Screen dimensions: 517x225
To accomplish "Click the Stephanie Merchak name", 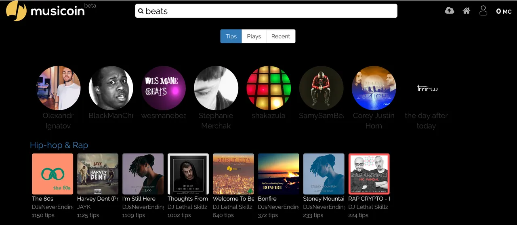I will 216,121.
